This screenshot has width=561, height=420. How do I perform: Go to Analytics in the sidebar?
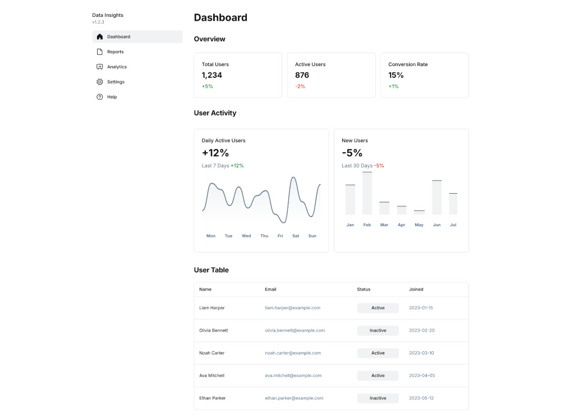[137, 67]
